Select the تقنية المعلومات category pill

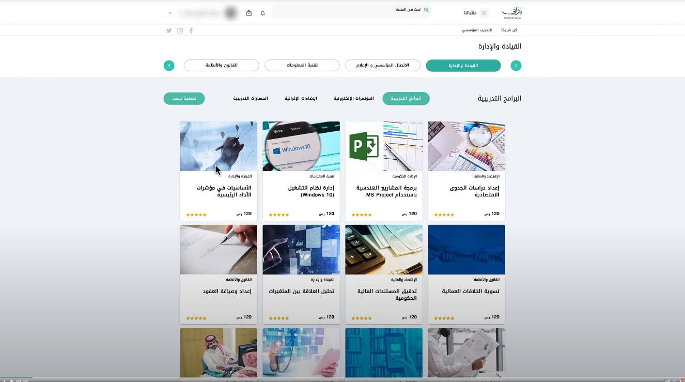pyautogui.click(x=302, y=66)
